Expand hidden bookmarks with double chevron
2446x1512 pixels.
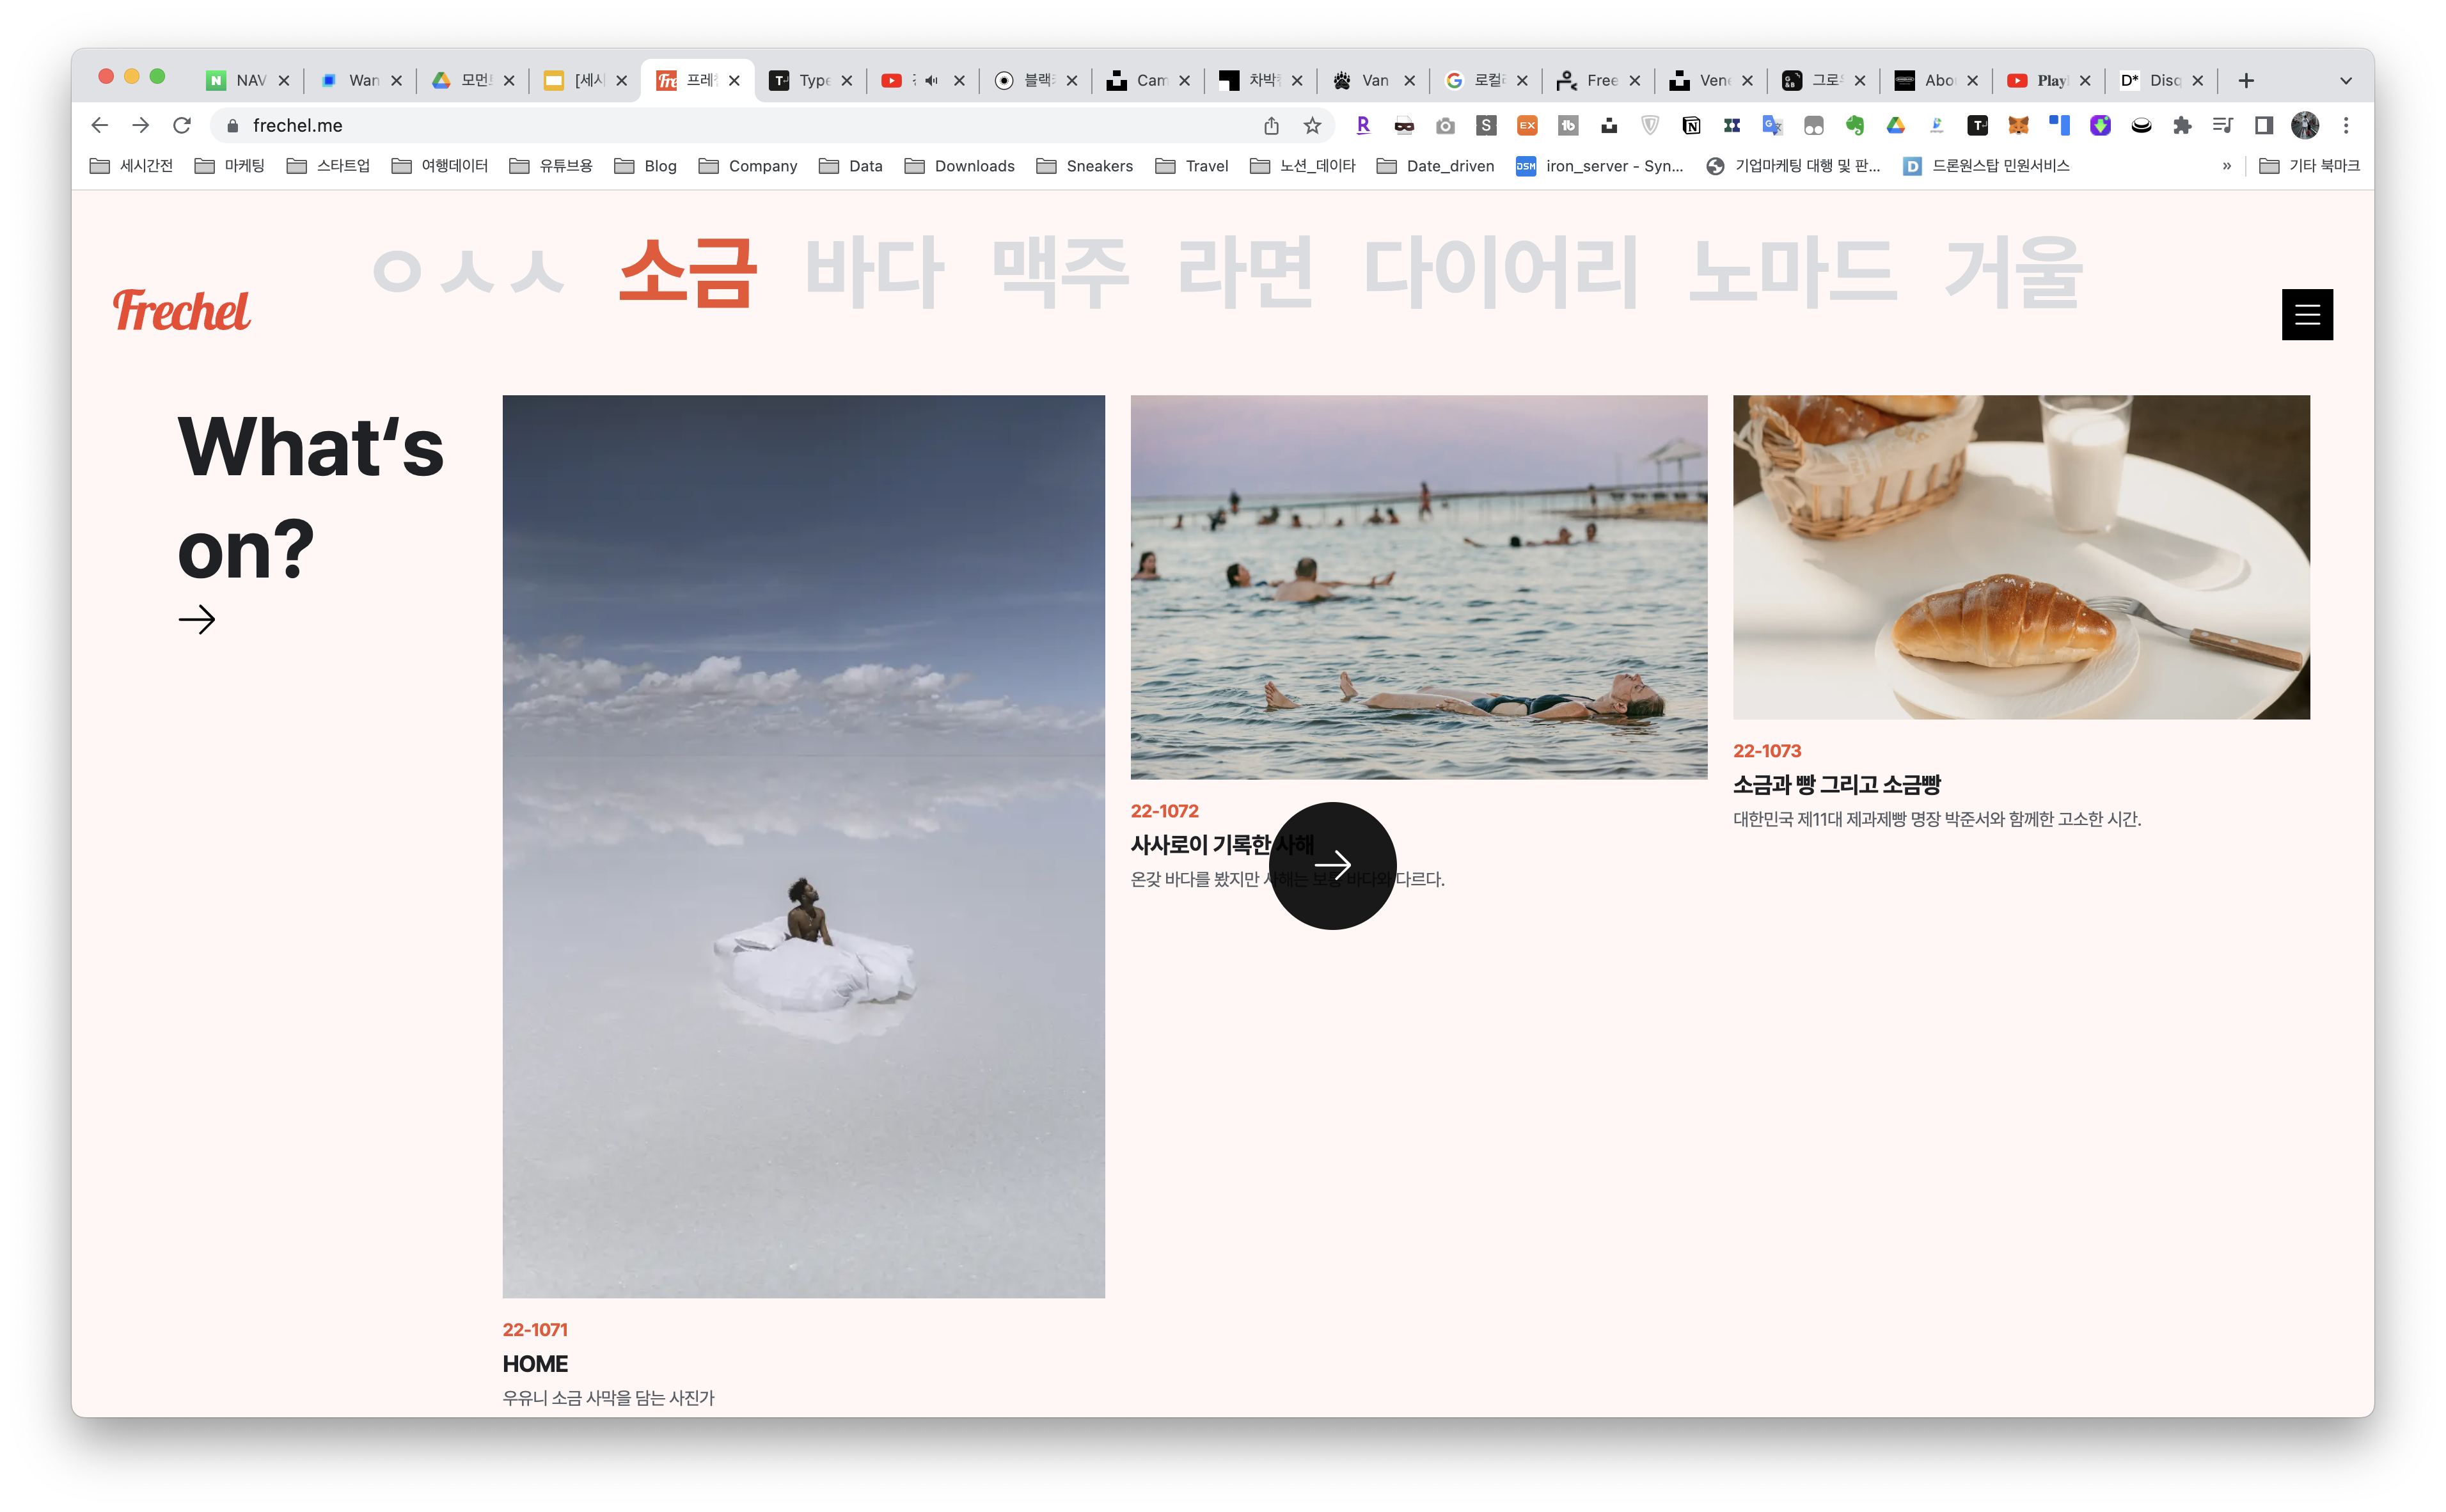pyautogui.click(x=2226, y=166)
